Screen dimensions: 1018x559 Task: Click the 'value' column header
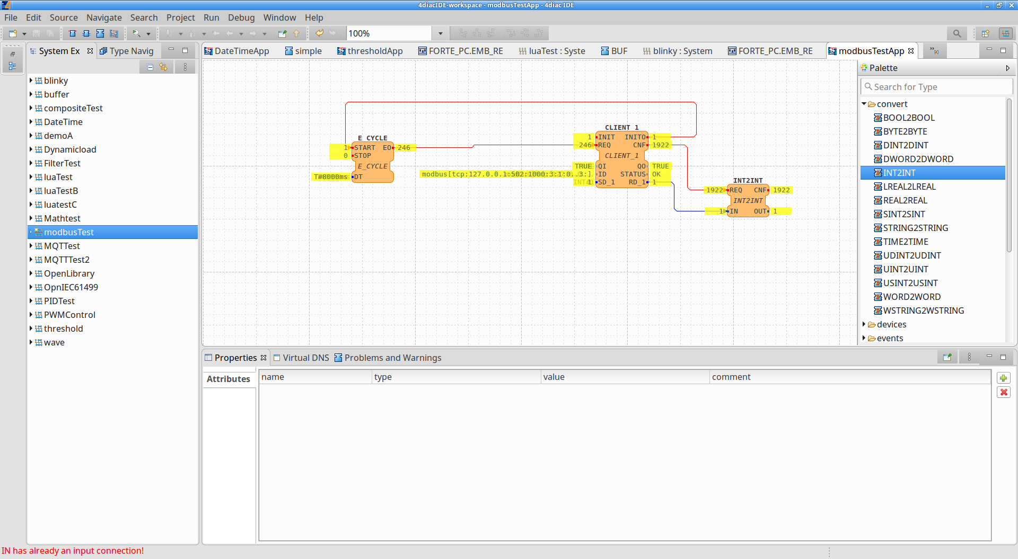pyautogui.click(x=624, y=377)
